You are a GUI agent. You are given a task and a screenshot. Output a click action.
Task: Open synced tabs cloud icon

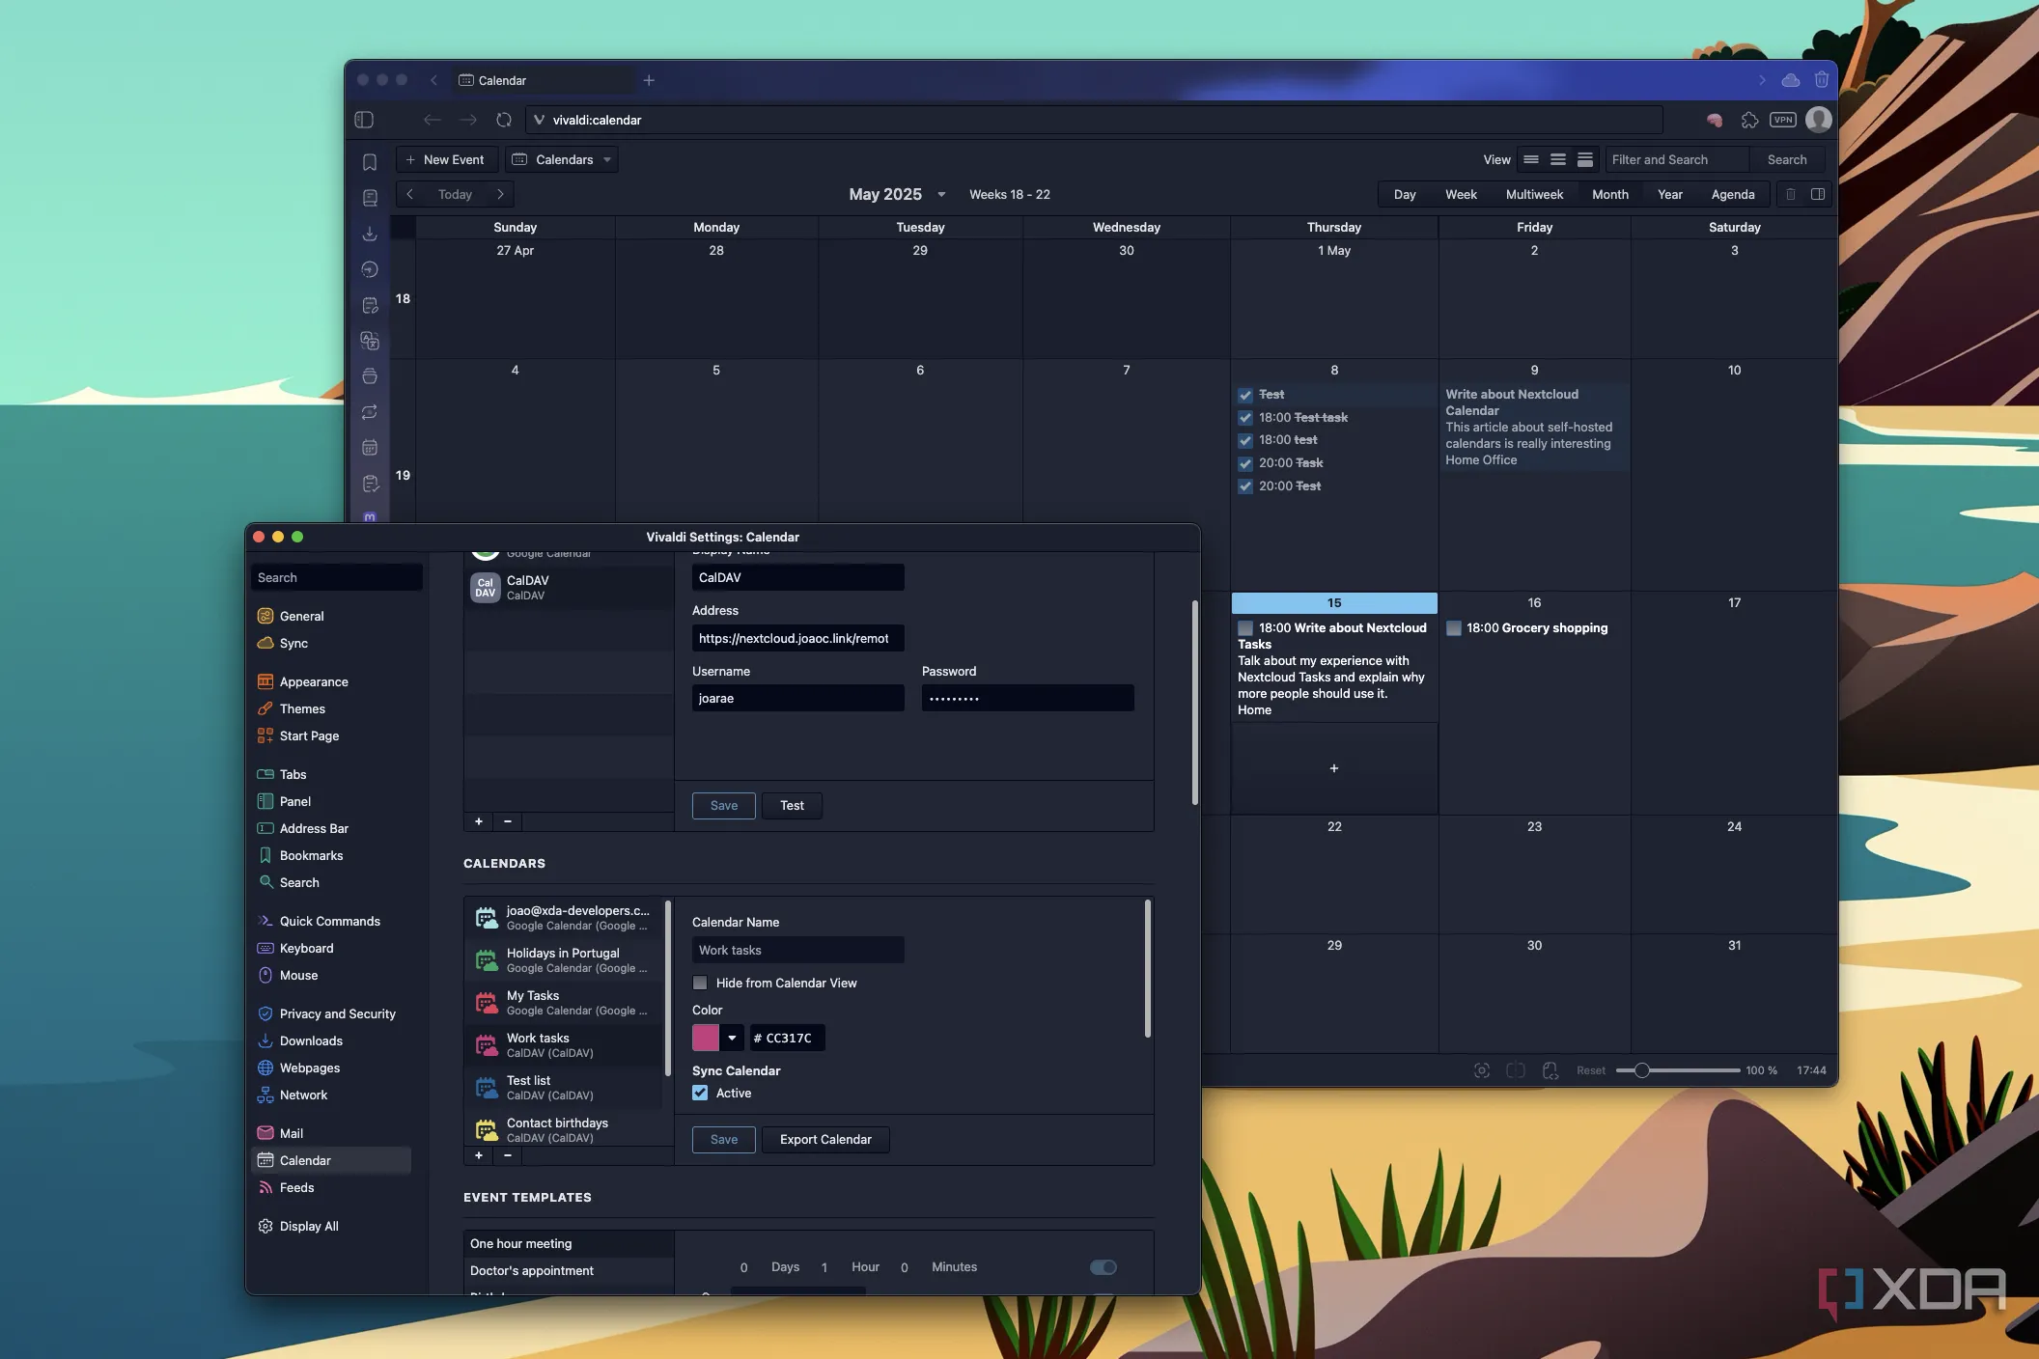[1791, 80]
